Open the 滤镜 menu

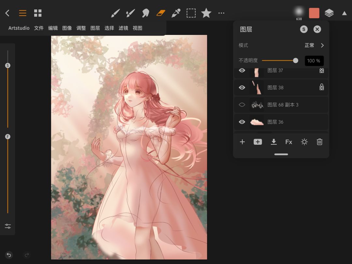coord(123,28)
